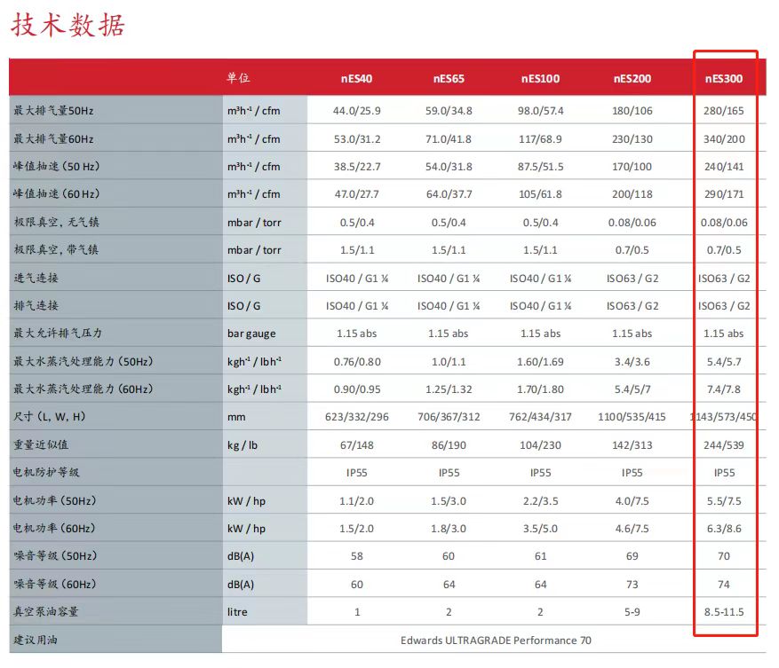Click the 排气连接 row label

pos(36,306)
